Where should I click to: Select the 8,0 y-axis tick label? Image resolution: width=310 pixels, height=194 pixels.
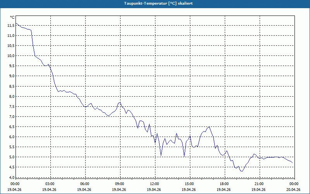[x=11, y=97]
